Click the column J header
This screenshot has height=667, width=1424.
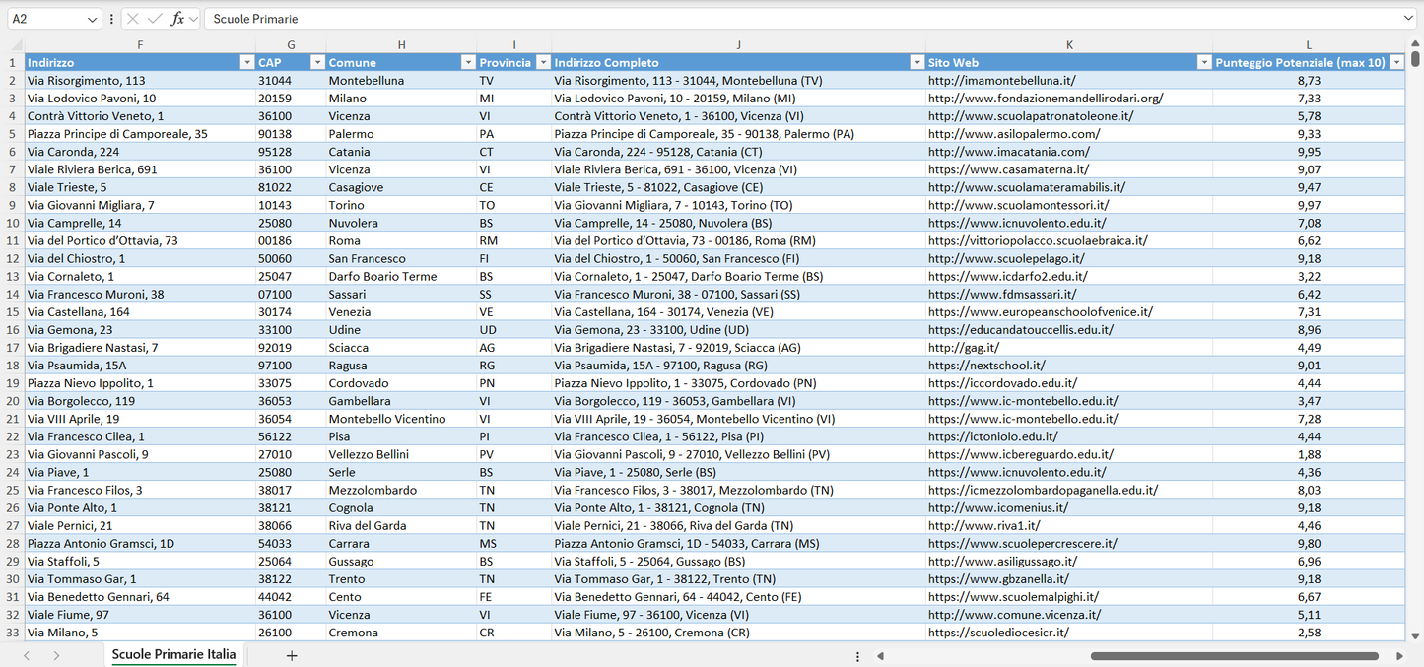click(738, 44)
